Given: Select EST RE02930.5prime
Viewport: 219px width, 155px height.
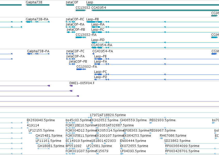Looking at the screenshot, I should [x=162, y=120].
